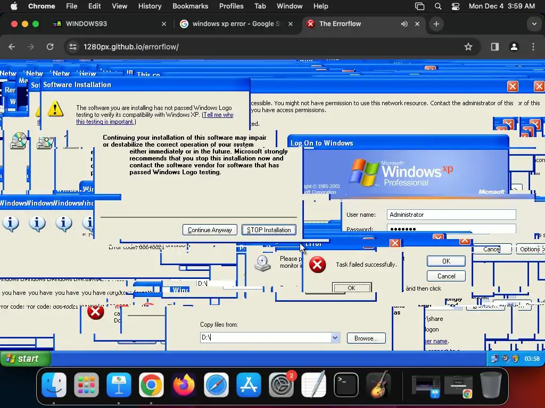Click the address bar URL
This screenshot has height=408, width=545.
[x=131, y=47]
